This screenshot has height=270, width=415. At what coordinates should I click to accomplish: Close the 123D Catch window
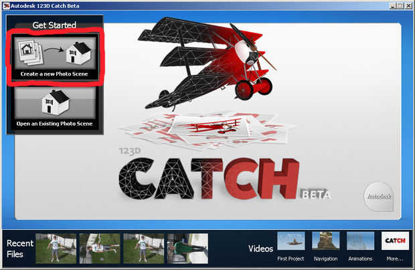(408, 6)
